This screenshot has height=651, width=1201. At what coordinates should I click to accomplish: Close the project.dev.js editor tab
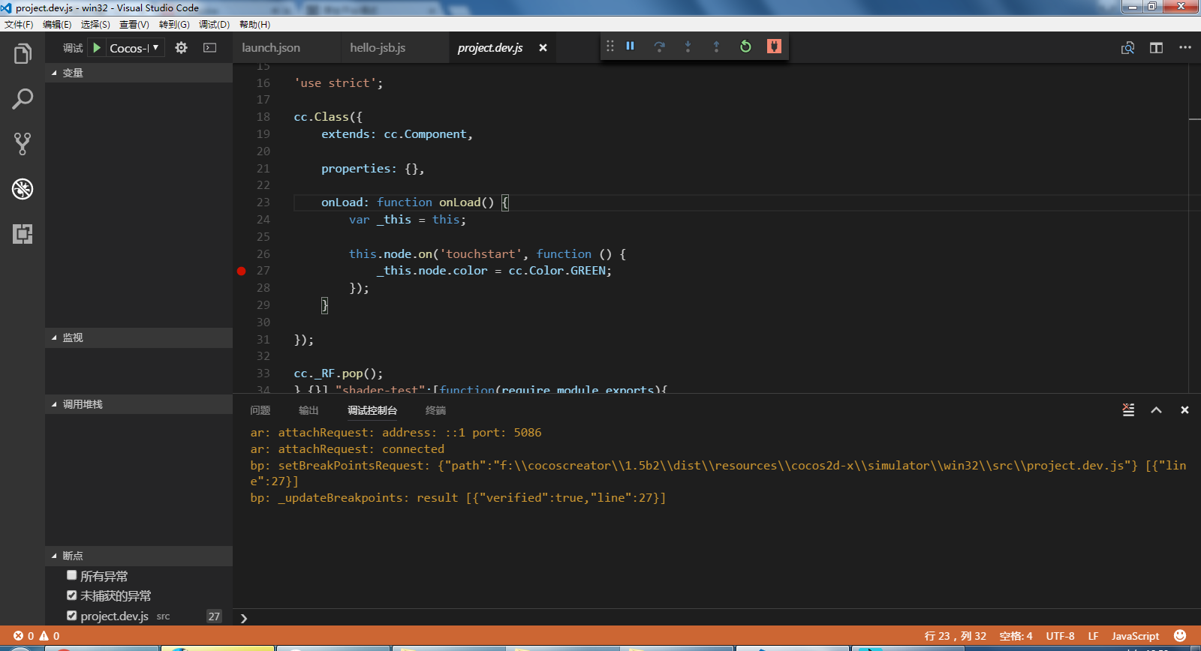543,48
